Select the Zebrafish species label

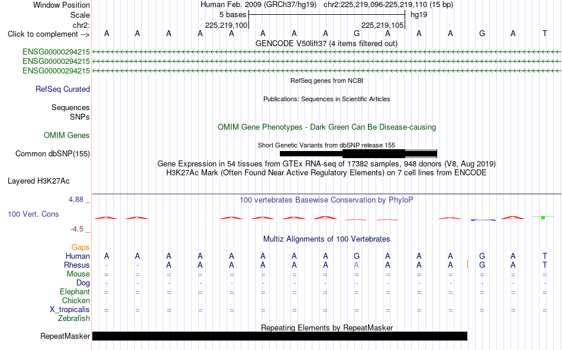[74, 319]
